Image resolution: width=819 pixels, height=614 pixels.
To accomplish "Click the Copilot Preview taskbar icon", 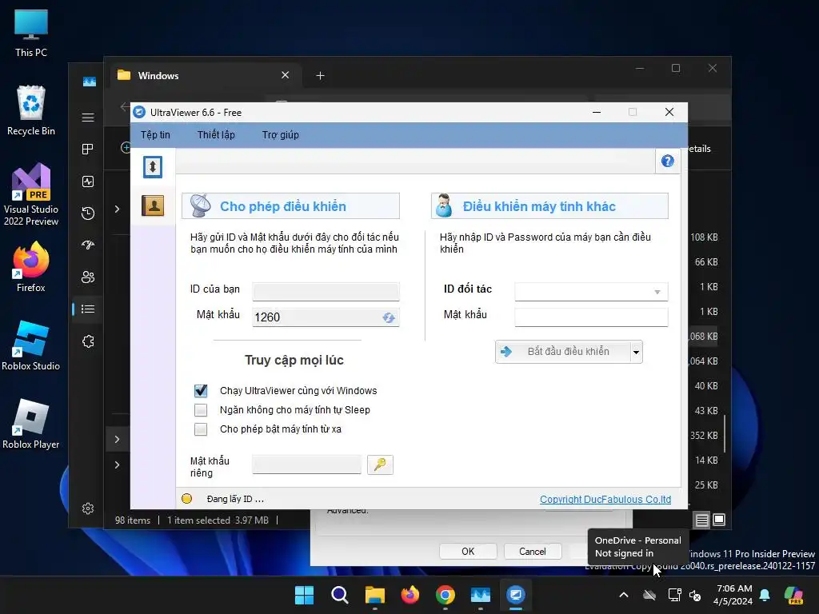I will [x=794, y=595].
